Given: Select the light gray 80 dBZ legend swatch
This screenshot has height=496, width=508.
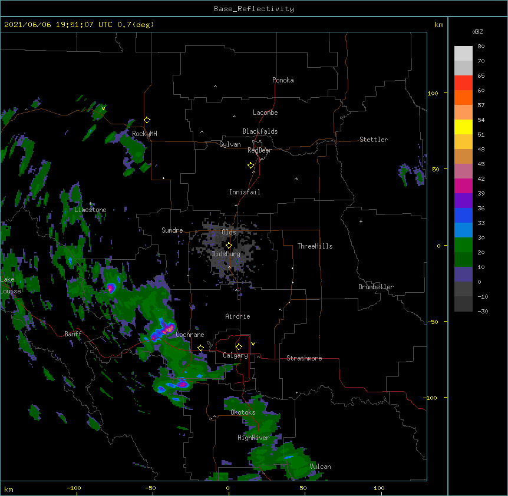Looking at the screenshot, I should [463, 54].
